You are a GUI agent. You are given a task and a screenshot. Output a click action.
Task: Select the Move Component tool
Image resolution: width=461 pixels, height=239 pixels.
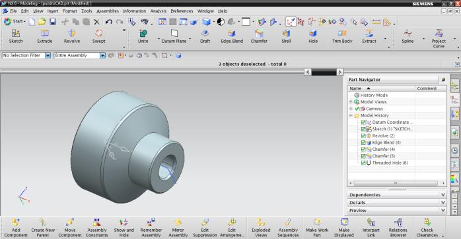coord(70,228)
